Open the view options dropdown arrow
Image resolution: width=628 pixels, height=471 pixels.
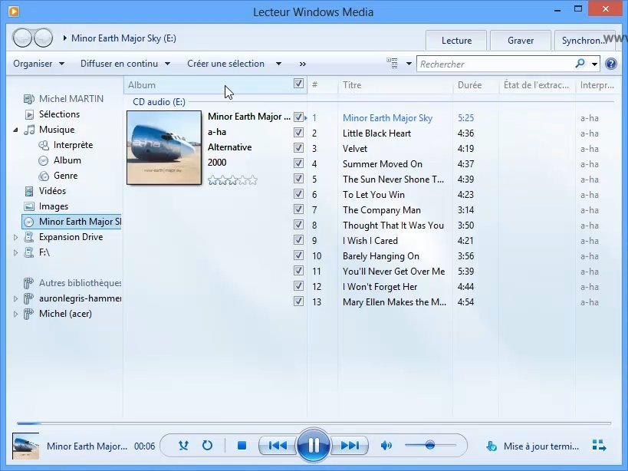pyautogui.click(x=409, y=64)
